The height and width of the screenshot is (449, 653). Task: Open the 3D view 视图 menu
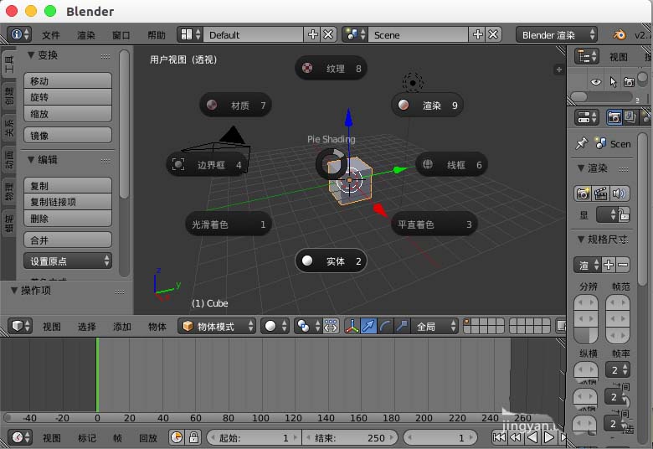pos(52,327)
